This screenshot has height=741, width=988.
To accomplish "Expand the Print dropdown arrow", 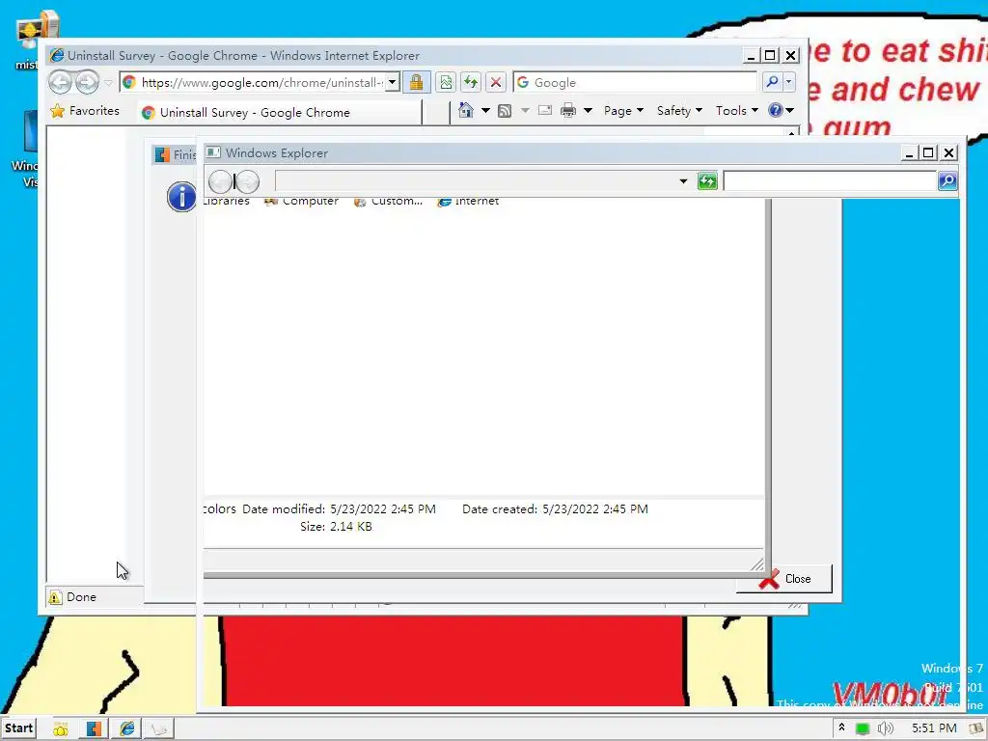I will click(x=588, y=110).
